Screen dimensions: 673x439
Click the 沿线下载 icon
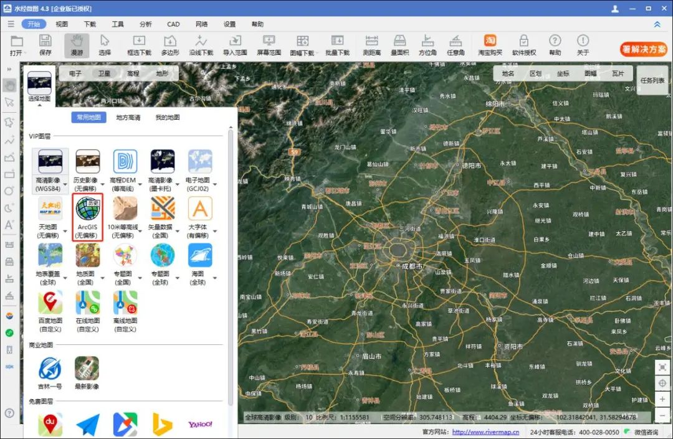click(201, 45)
